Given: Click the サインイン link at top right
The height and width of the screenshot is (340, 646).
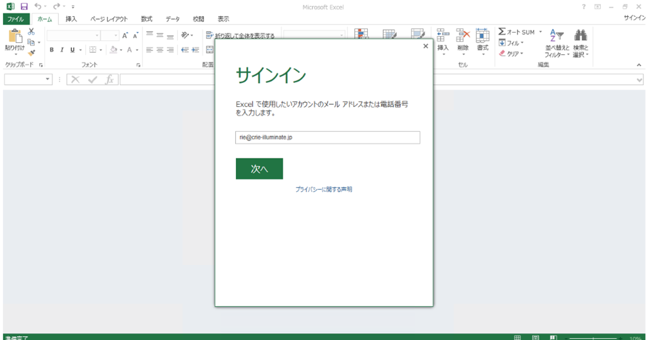Looking at the screenshot, I should (x=635, y=18).
